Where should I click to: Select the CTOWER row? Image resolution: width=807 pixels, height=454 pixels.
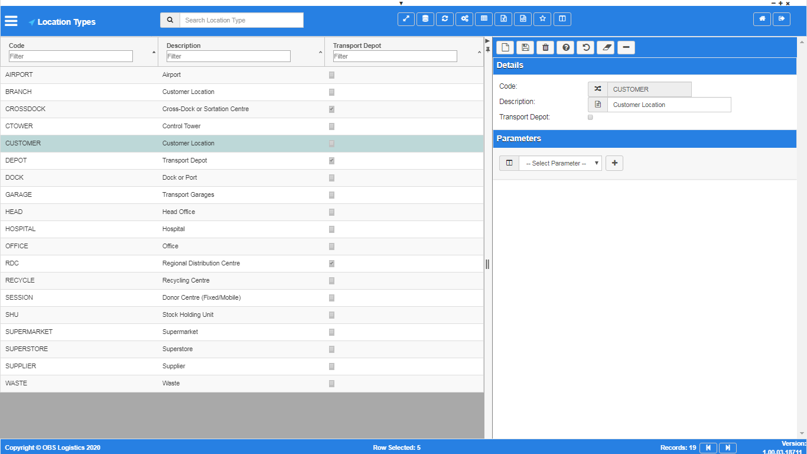click(x=242, y=127)
